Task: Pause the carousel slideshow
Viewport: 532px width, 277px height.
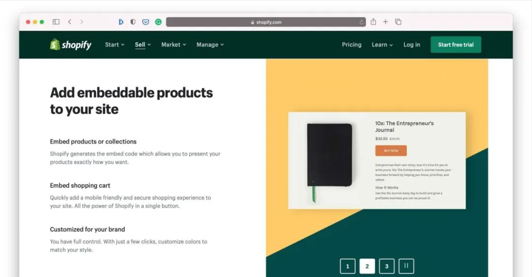Action: click(406, 266)
